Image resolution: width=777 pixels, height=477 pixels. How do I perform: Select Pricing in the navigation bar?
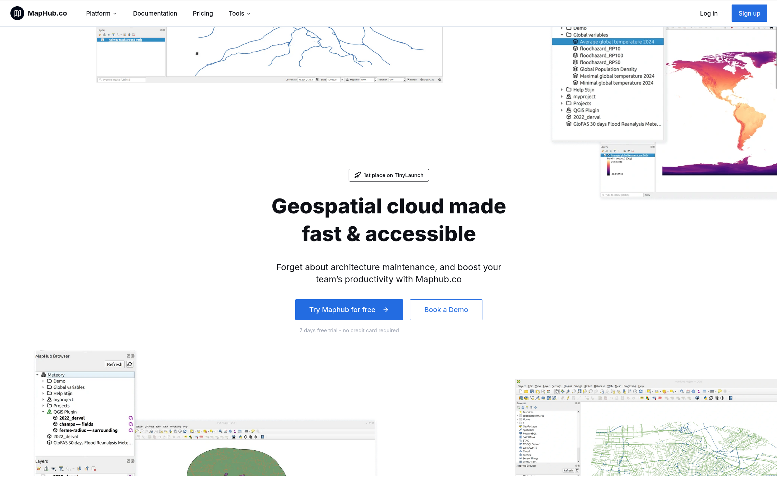pos(203,13)
